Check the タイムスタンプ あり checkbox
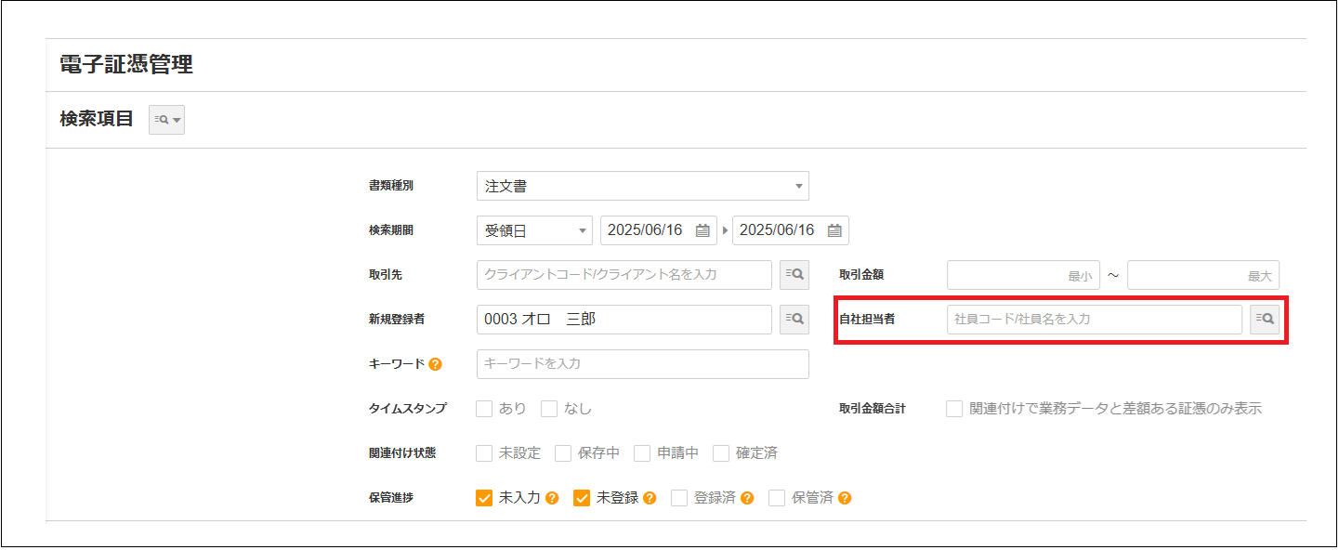This screenshot has width=1339, height=550. pyautogui.click(x=484, y=409)
